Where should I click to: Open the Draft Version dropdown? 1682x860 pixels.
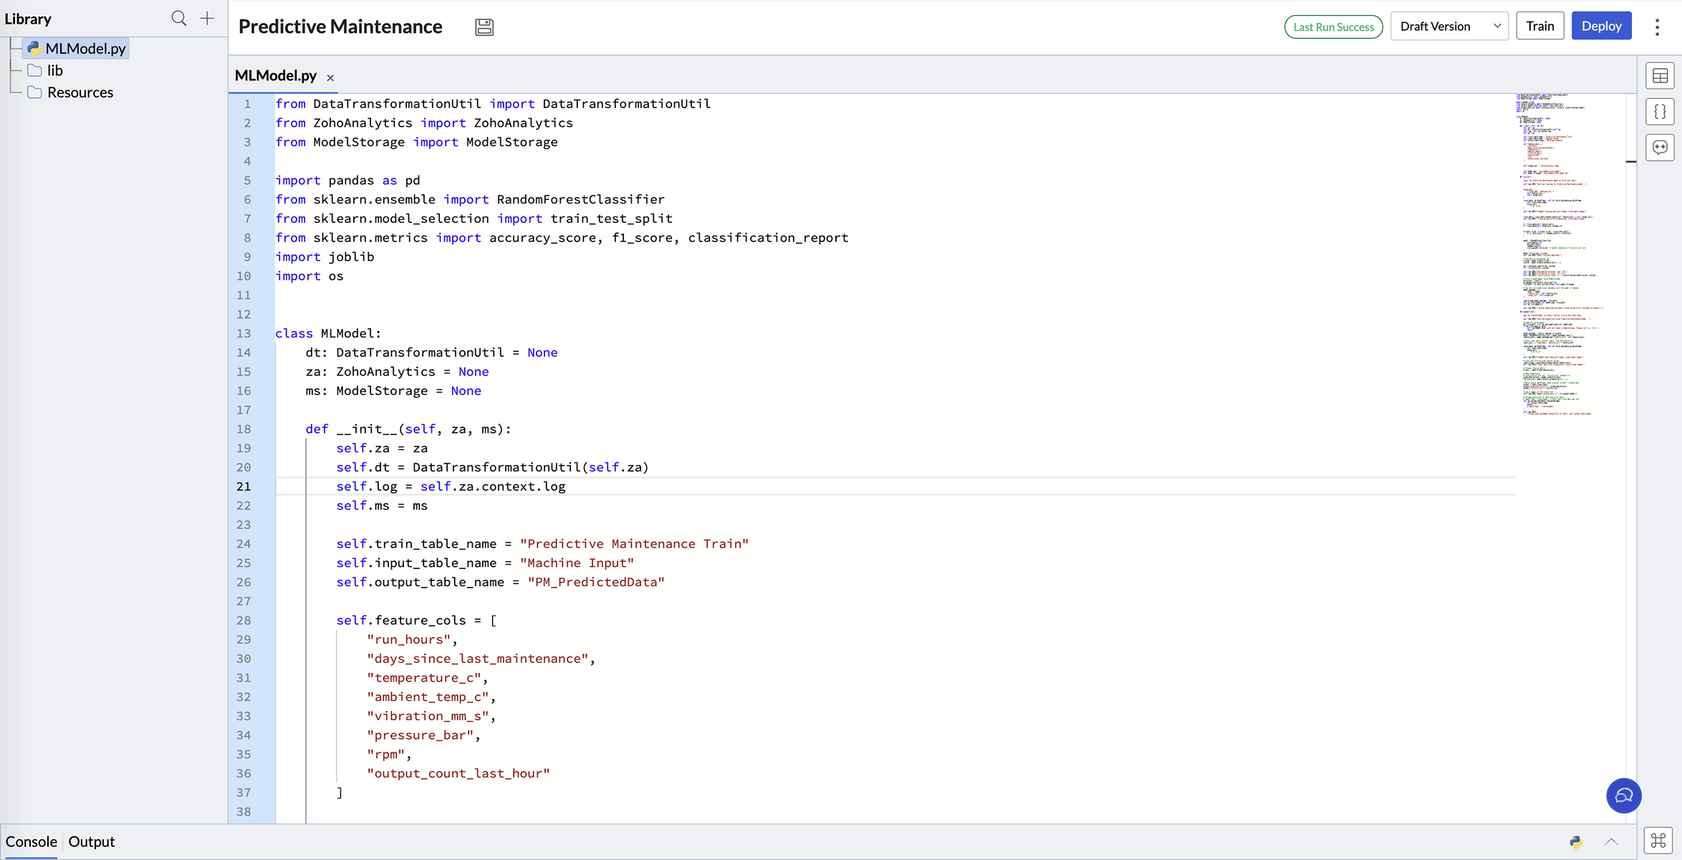pos(1449,27)
